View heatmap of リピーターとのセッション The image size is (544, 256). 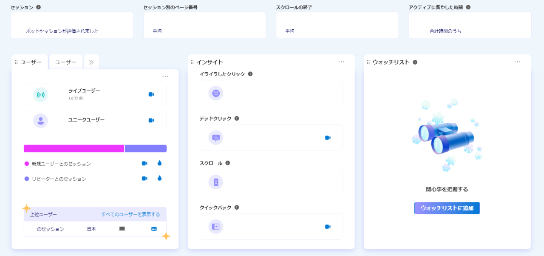(159, 178)
